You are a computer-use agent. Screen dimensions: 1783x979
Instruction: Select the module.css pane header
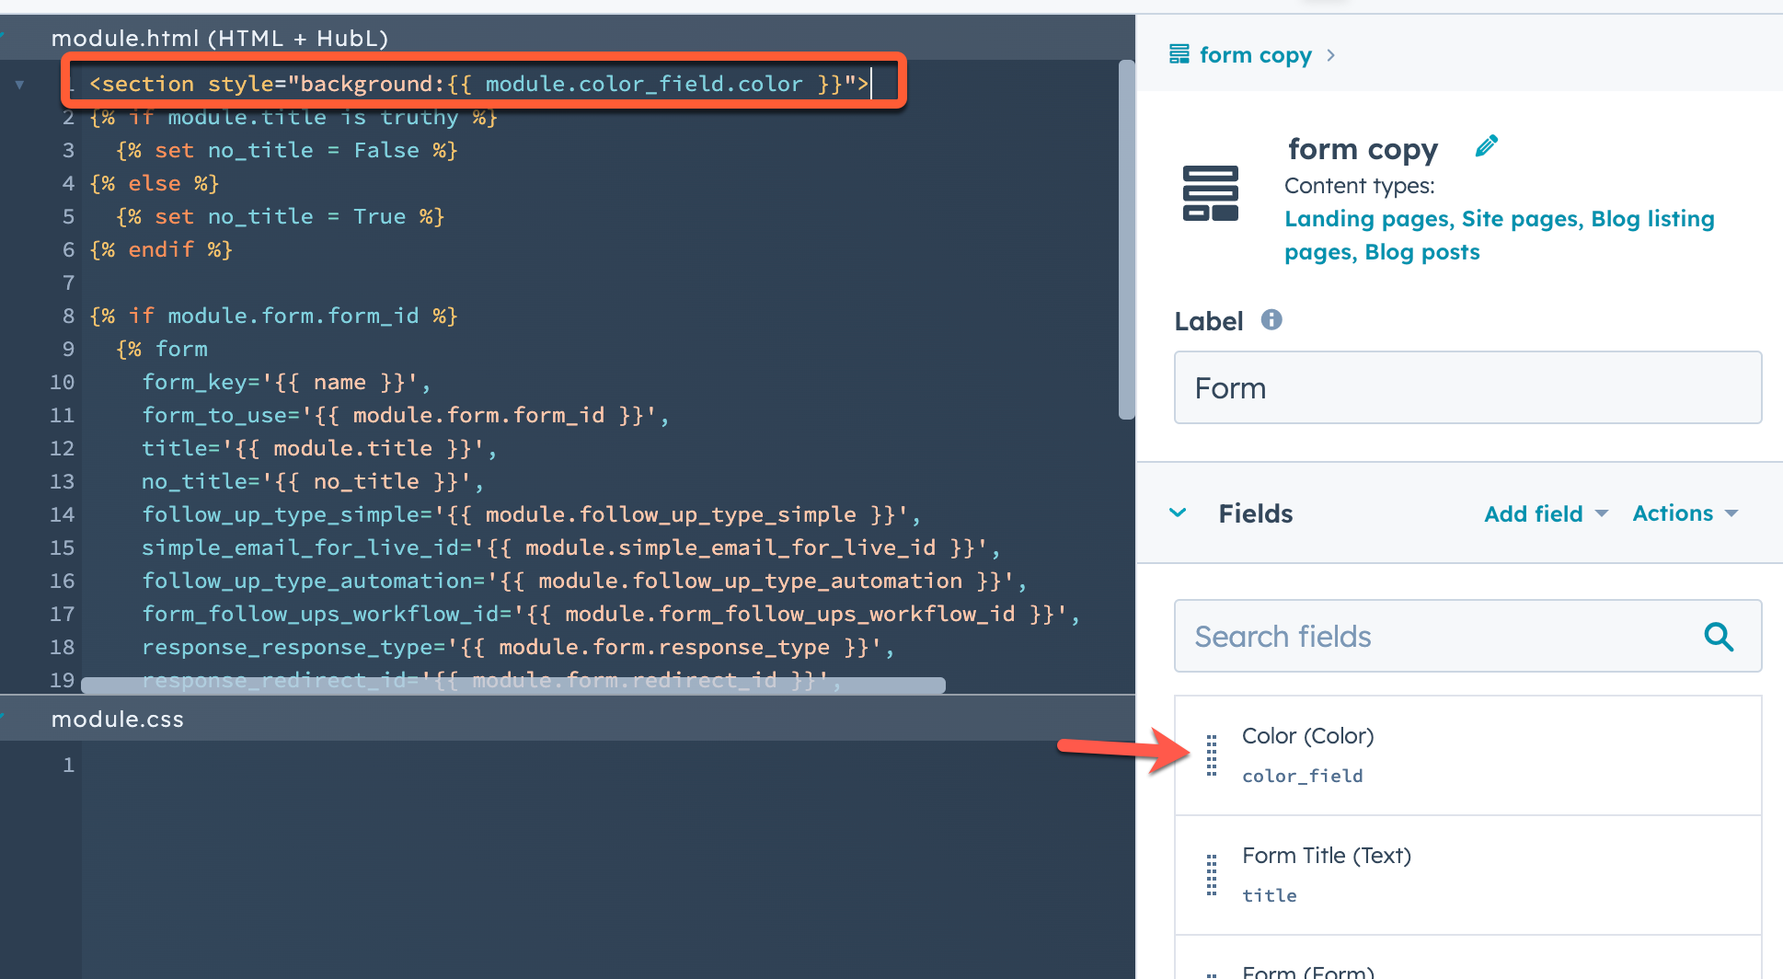tap(118, 720)
